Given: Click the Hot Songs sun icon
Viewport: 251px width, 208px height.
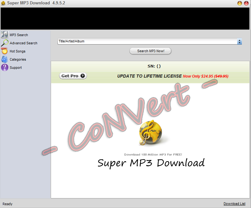Looking at the screenshot, I should pyautogui.click(x=4, y=51).
